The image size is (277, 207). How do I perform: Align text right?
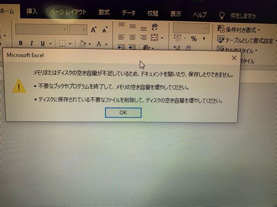click(143, 38)
